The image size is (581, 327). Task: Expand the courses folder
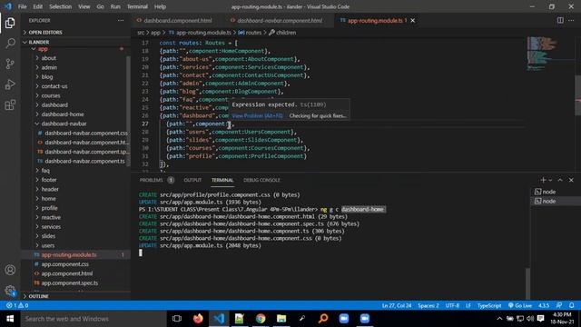coord(51,95)
